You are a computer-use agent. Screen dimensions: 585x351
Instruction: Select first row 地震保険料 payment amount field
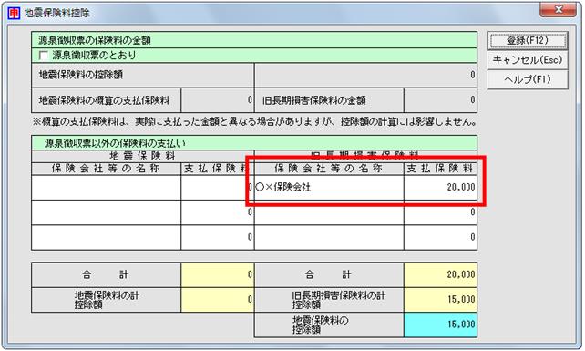(218, 188)
